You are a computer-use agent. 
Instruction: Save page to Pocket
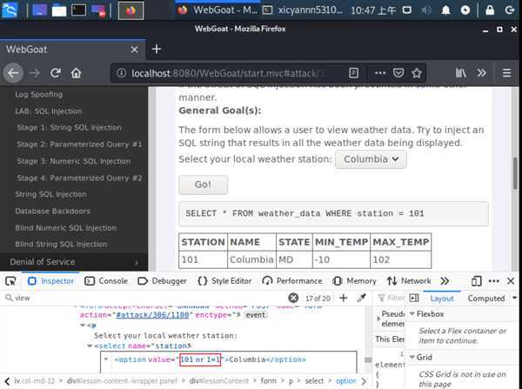coord(398,73)
